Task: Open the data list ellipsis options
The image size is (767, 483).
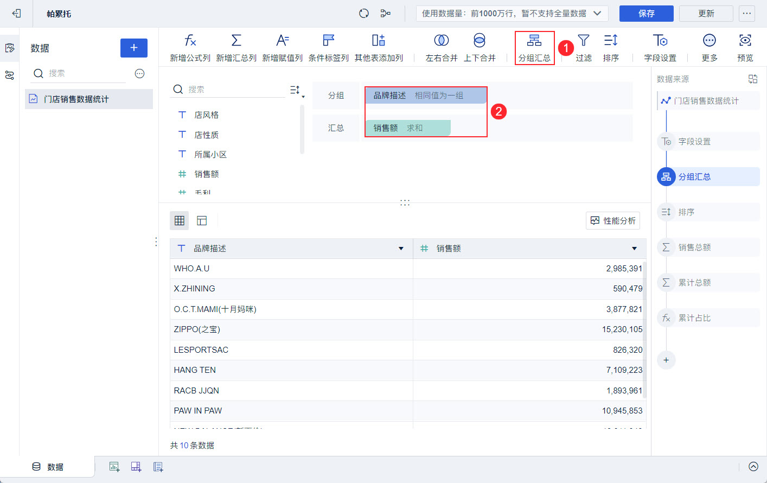Action: click(139, 73)
